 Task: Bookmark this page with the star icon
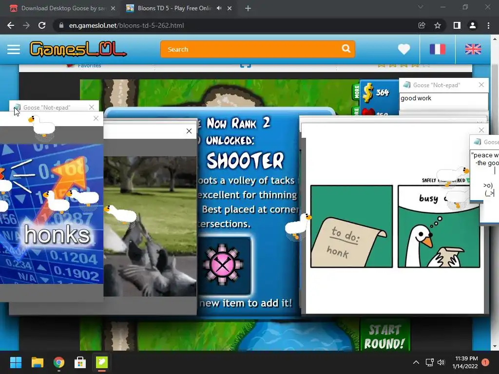point(438,25)
